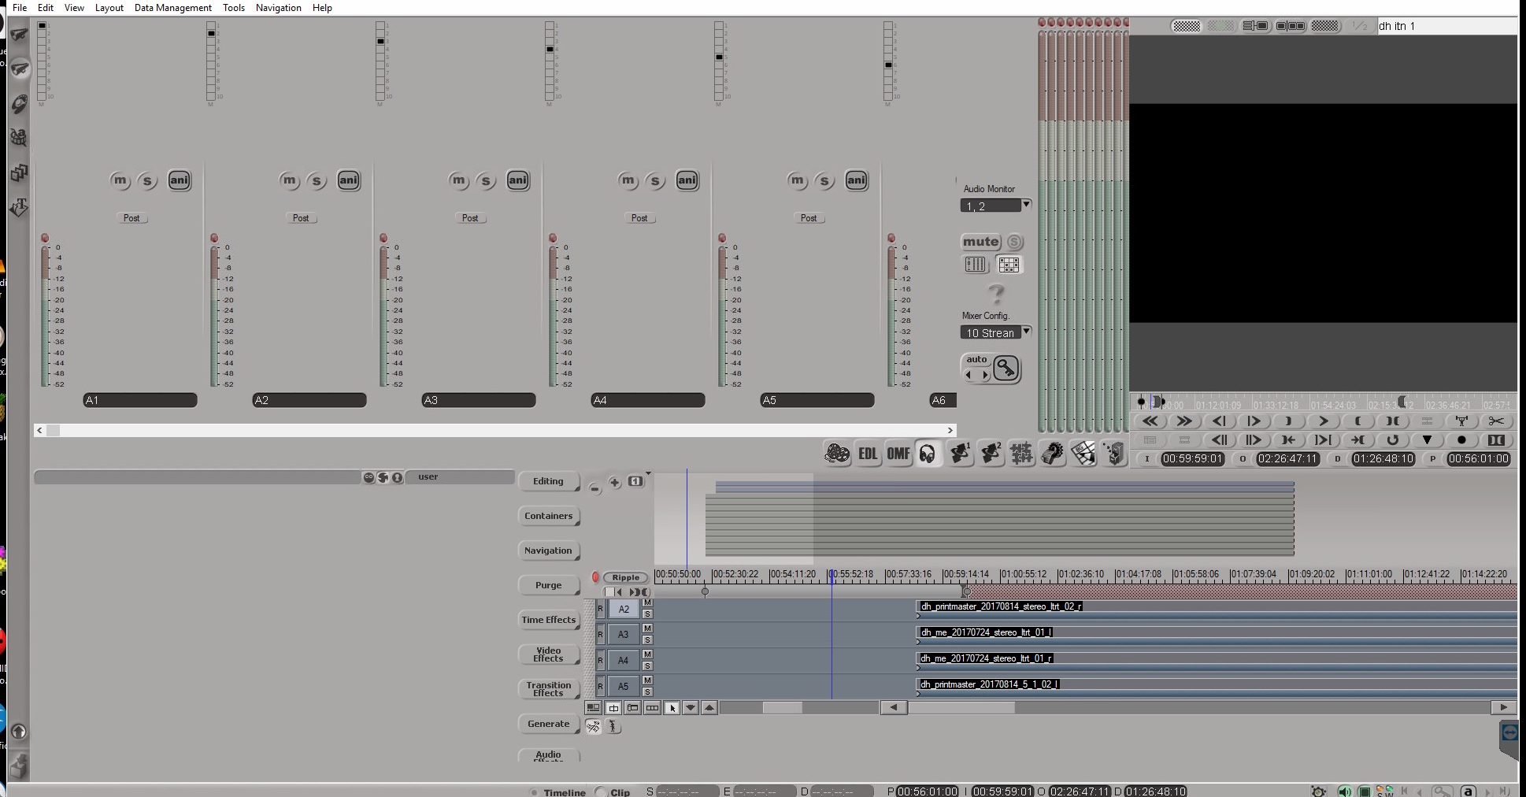This screenshot has height=797, width=1526.
Task: Toggle ani on channel A3
Action: tap(518, 180)
